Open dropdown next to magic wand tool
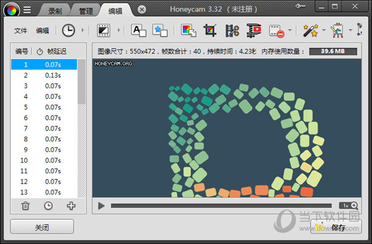 (324, 30)
